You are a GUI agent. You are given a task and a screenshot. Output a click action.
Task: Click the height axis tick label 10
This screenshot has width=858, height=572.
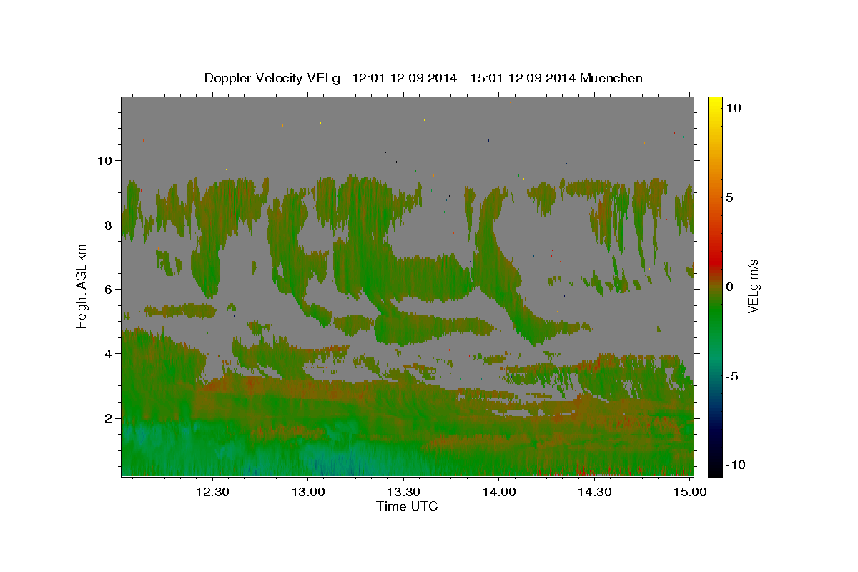[104, 160]
